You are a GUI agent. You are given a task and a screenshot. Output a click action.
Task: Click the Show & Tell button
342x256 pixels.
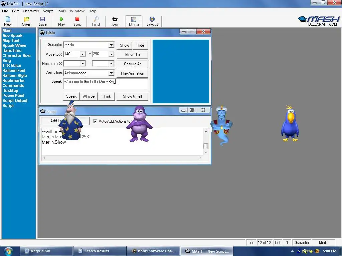pos(132,96)
